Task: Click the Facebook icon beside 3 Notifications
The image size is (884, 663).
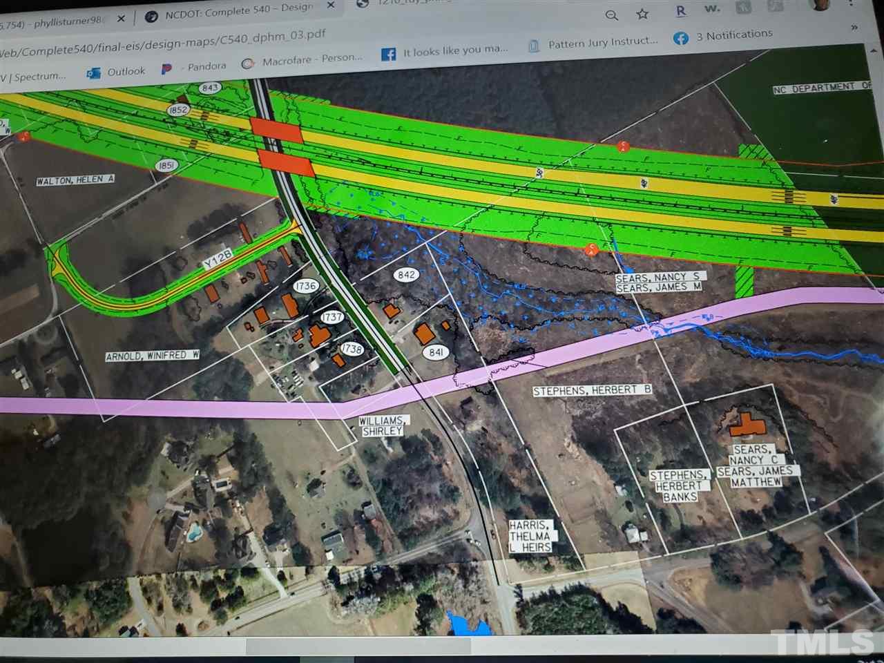Action: pos(681,38)
